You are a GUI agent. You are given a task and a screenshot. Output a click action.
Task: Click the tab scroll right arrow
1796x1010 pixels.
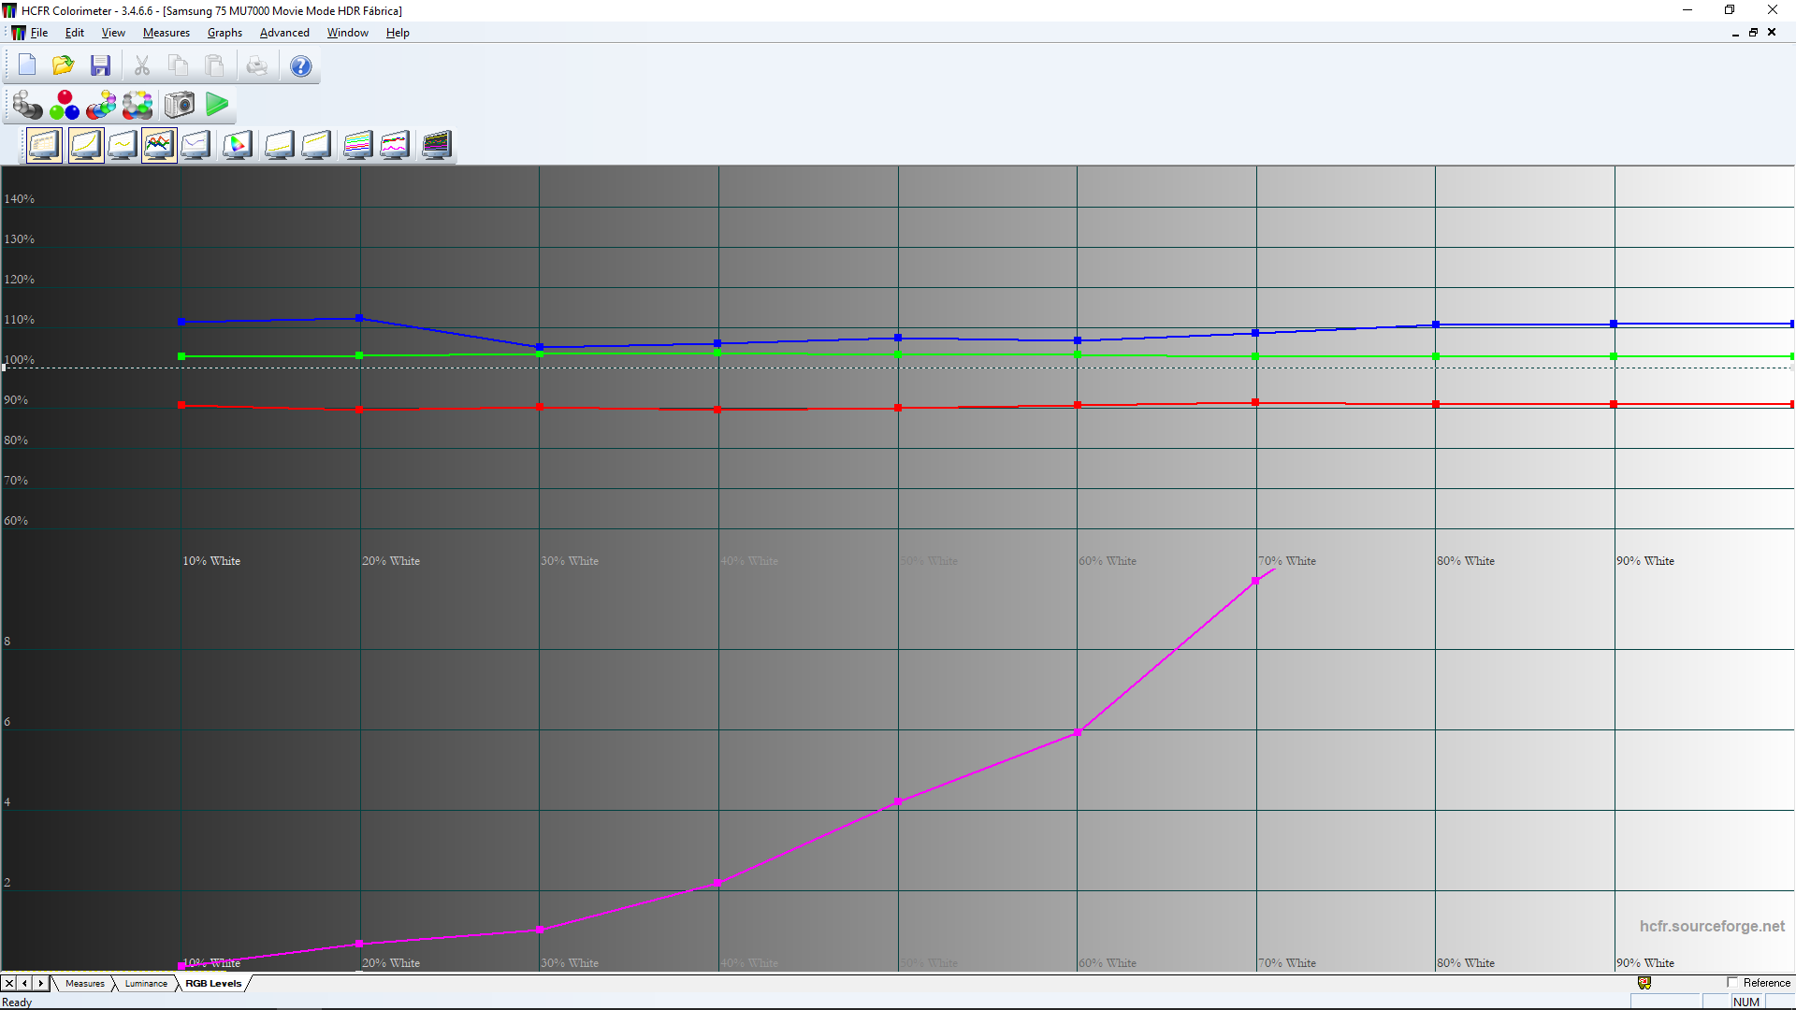(x=40, y=983)
